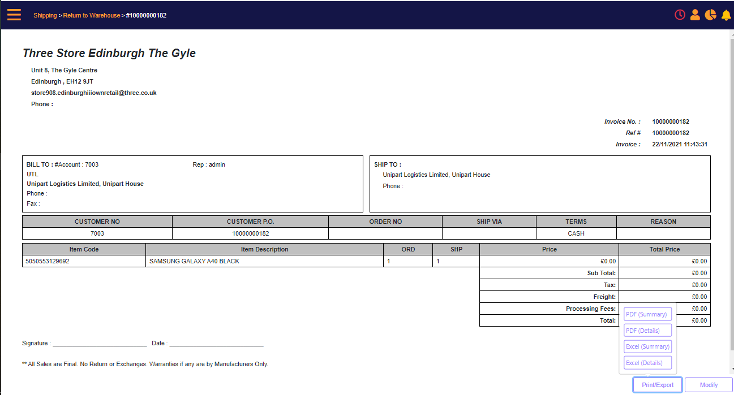
Task: Select UTL in the Bill To box
Action: pyautogui.click(x=33, y=174)
